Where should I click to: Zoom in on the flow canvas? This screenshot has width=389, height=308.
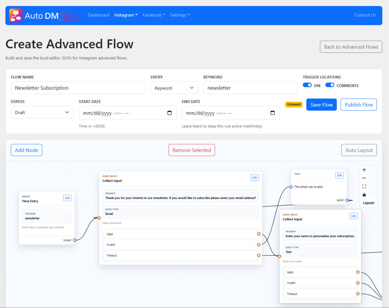tap(364, 170)
